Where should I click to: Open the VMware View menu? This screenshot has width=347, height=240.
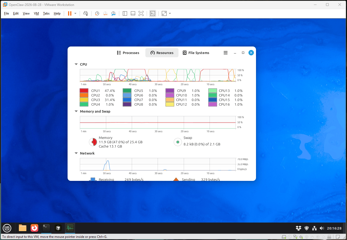pyautogui.click(x=26, y=13)
